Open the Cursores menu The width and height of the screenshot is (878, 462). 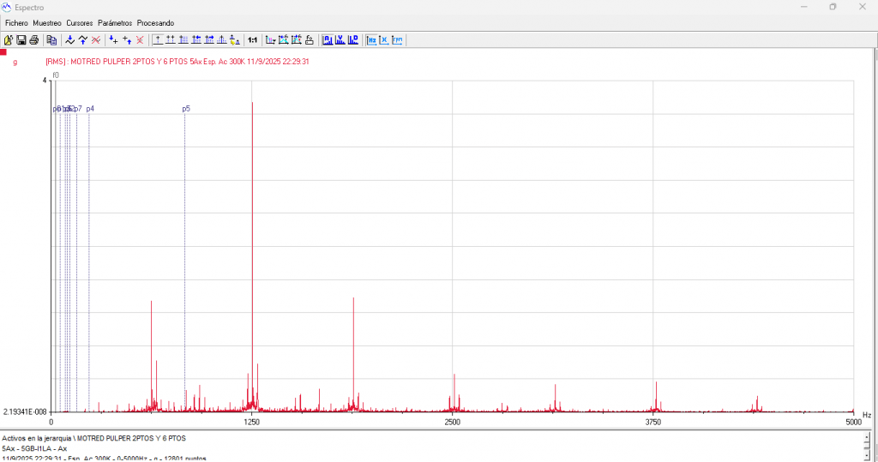80,23
